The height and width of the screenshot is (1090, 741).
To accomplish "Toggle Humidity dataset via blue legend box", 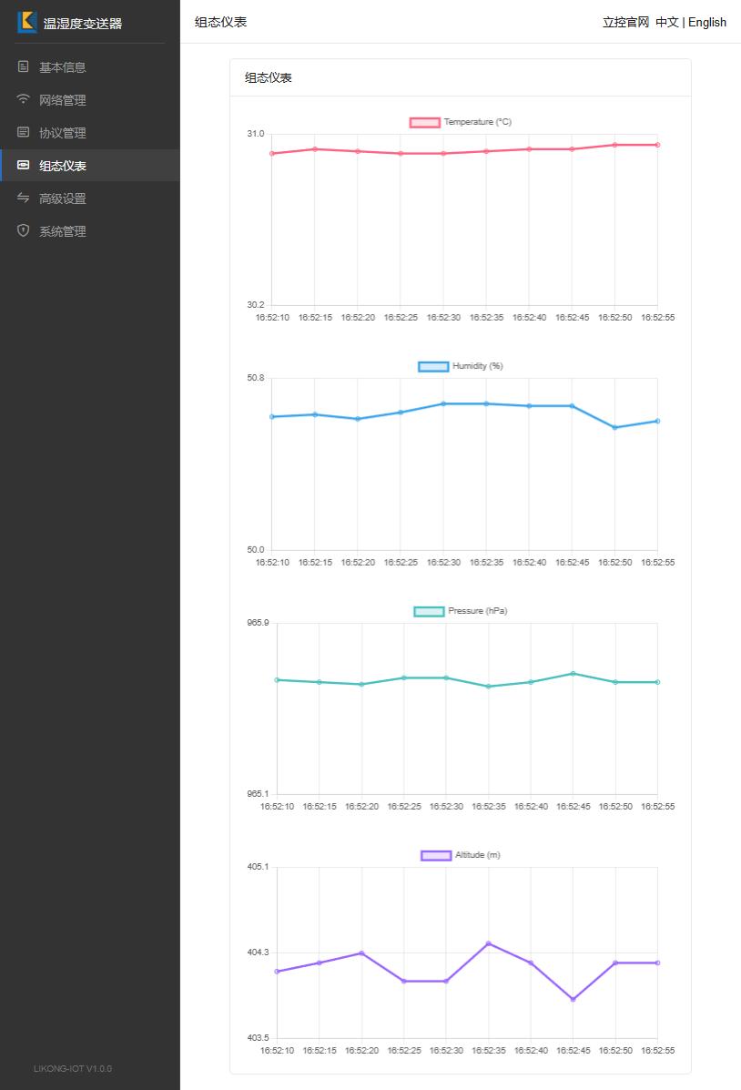I will (x=433, y=366).
